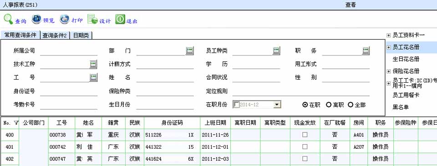
Task: Click the 身份证码 column header
Action: pos(172,123)
